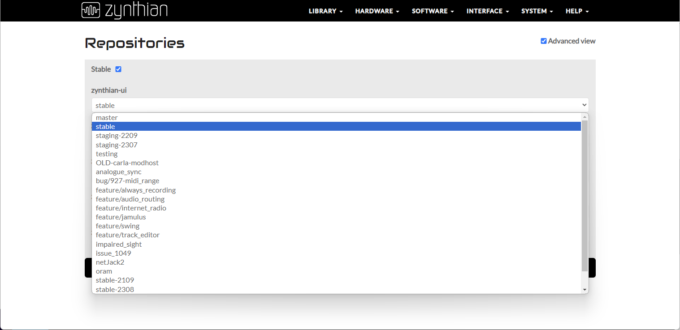Toggle the Advanced view checkbox
Screen dimensions: 680x330
pyautogui.click(x=544, y=41)
